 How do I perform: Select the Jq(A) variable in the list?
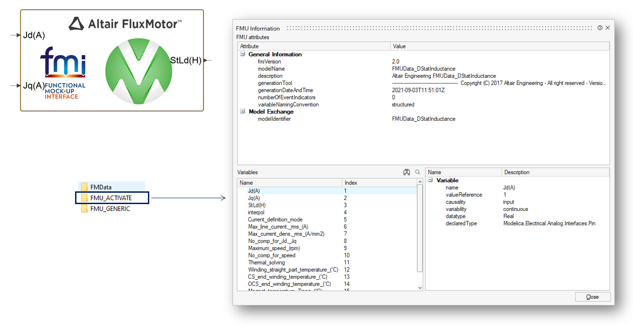(254, 198)
